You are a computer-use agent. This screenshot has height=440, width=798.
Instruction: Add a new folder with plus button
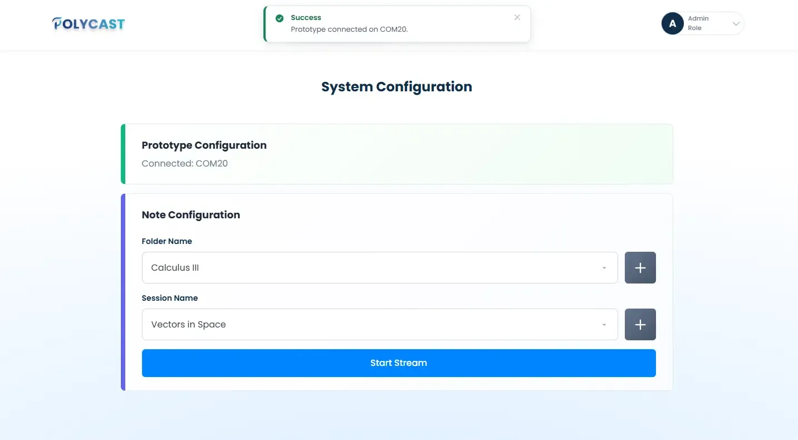[x=640, y=267]
